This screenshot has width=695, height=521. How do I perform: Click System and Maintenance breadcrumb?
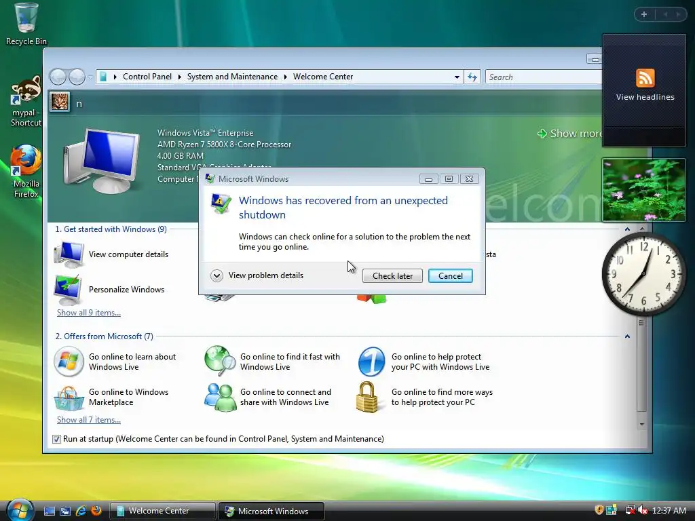pos(232,77)
